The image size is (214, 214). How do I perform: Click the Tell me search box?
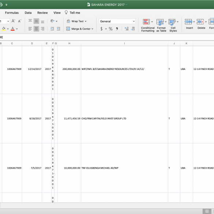point(72,13)
